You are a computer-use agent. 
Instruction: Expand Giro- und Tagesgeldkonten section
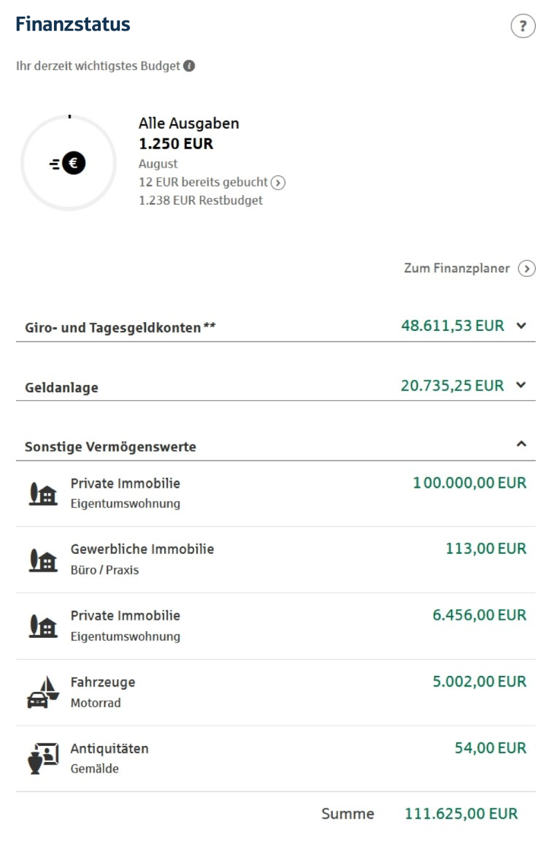point(275,326)
